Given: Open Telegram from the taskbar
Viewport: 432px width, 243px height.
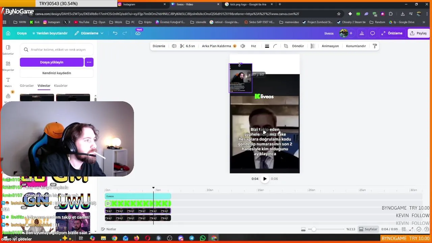Looking at the screenshot, I should tap(192, 238).
